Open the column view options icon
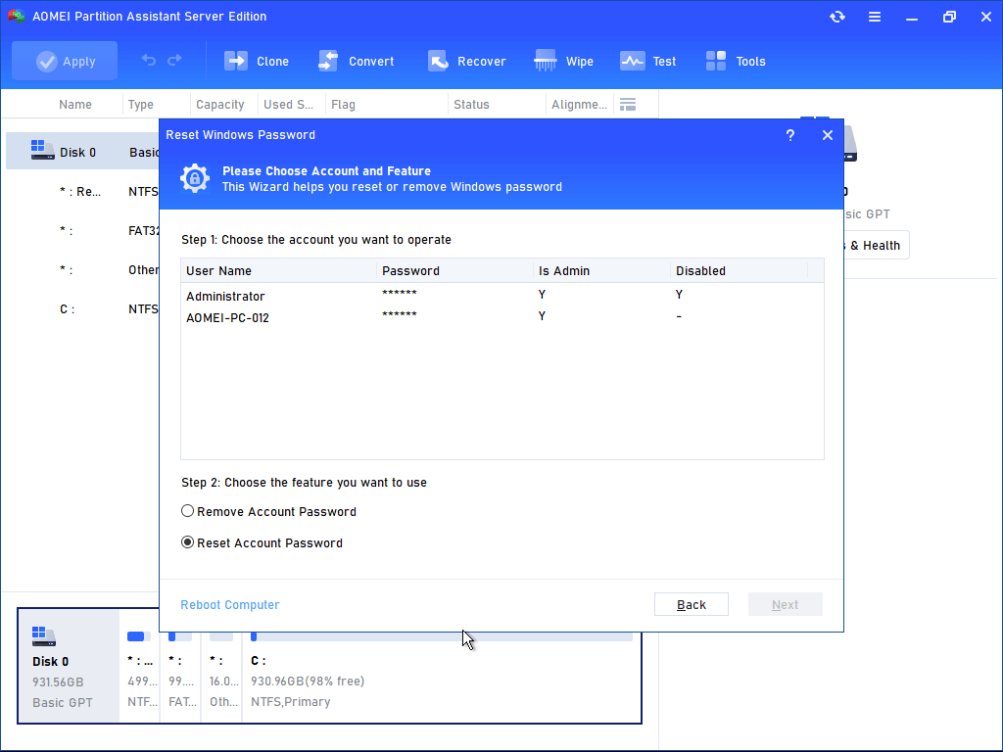This screenshot has height=752, width=1003. [x=628, y=104]
